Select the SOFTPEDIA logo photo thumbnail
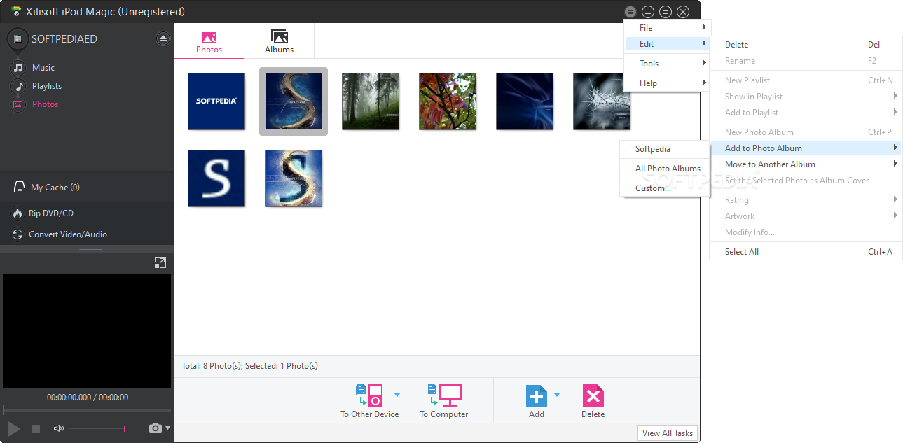Viewport: 903px width, 443px height. point(216,101)
